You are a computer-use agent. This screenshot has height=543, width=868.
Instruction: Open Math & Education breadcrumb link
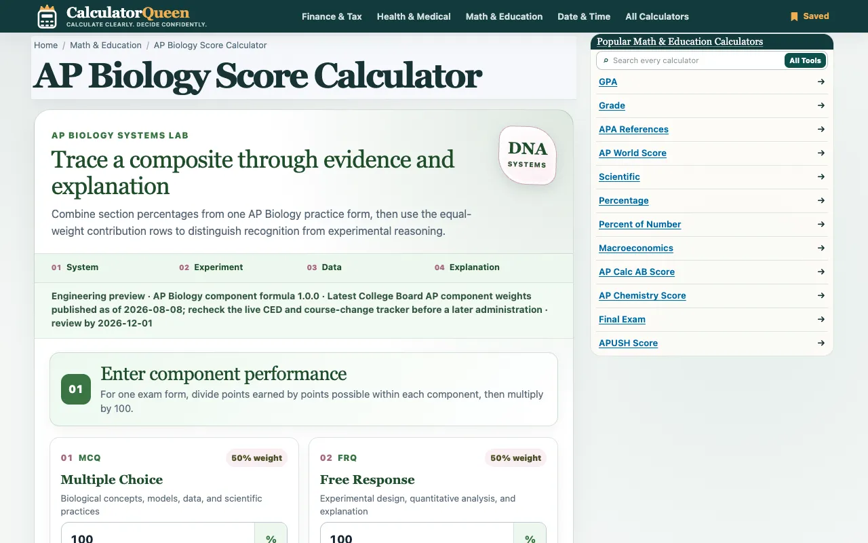pyautogui.click(x=106, y=45)
